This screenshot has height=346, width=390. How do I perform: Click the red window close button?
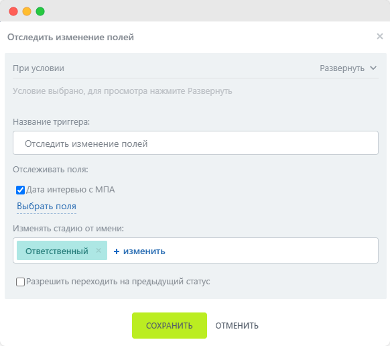click(13, 11)
